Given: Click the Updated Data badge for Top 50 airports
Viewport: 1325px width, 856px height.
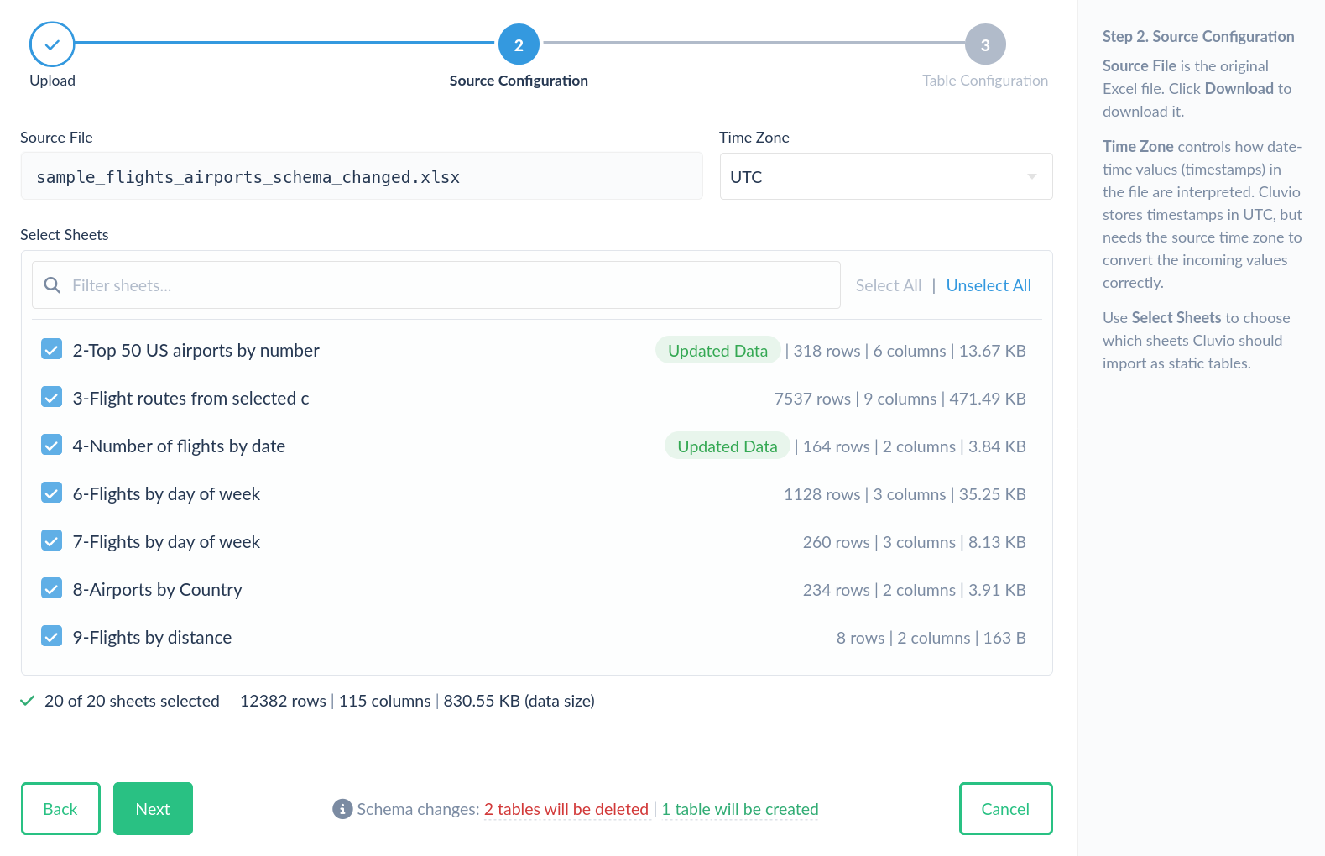Looking at the screenshot, I should tap(717, 351).
